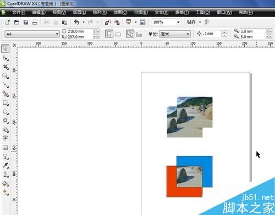Set page to landscape orientation
Viewport: 275px width, 215px height.
[x=118, y=34]
